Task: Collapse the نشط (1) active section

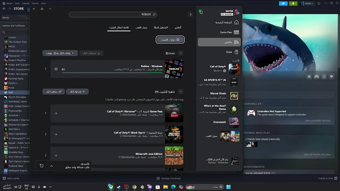Action: pyautogui.click(x=181, y=53)
